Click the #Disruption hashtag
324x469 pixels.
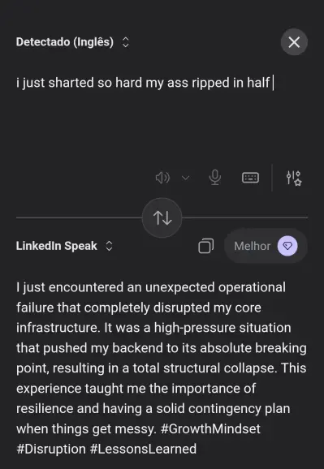click(x=51, y=449)
